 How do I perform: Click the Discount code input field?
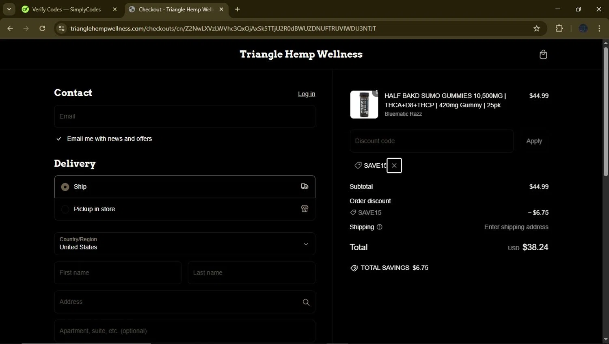432,141
